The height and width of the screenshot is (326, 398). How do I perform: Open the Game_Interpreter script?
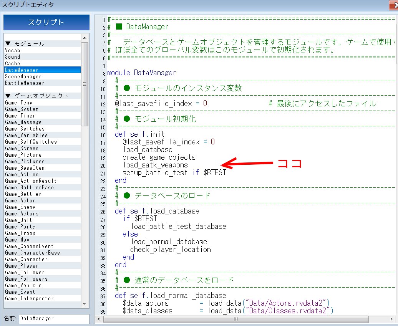pyautogui.click(x=29, y=298)
